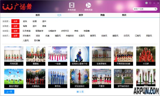Minimize the 广场舞 window

[154, 3]
